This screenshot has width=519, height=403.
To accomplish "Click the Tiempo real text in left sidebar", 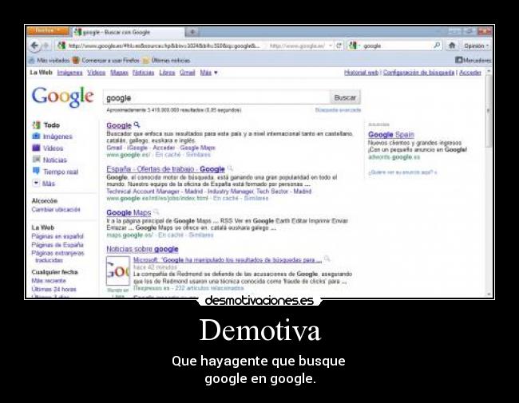I will (61, 172).
